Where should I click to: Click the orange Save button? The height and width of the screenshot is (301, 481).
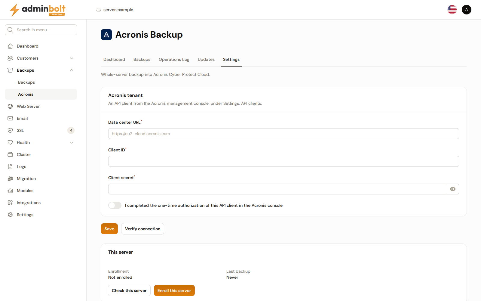point(109,229)
